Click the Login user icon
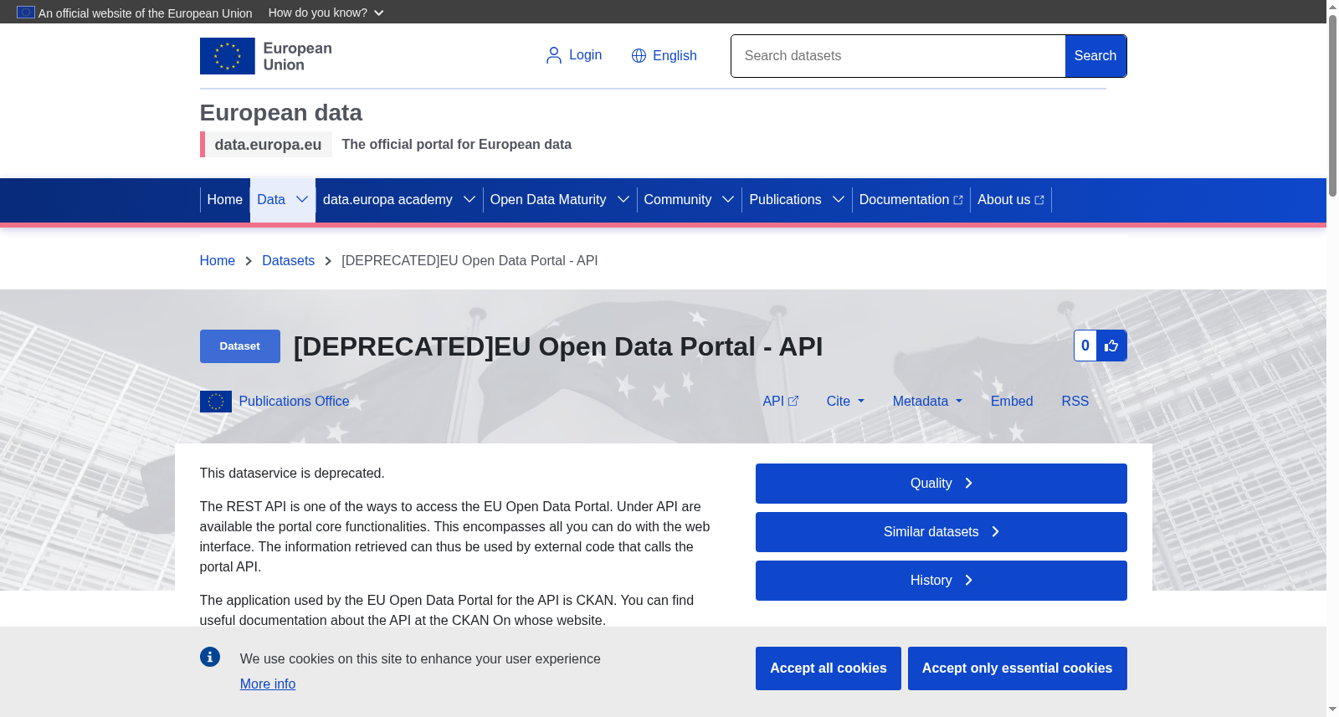1339x717 pixels. (x=553, y=55)
